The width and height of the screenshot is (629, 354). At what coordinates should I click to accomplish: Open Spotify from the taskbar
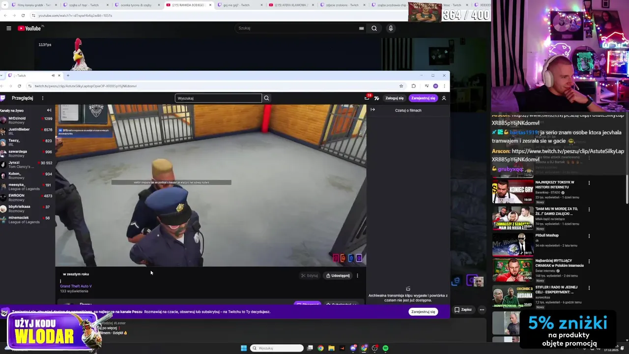tap(385, 348)
